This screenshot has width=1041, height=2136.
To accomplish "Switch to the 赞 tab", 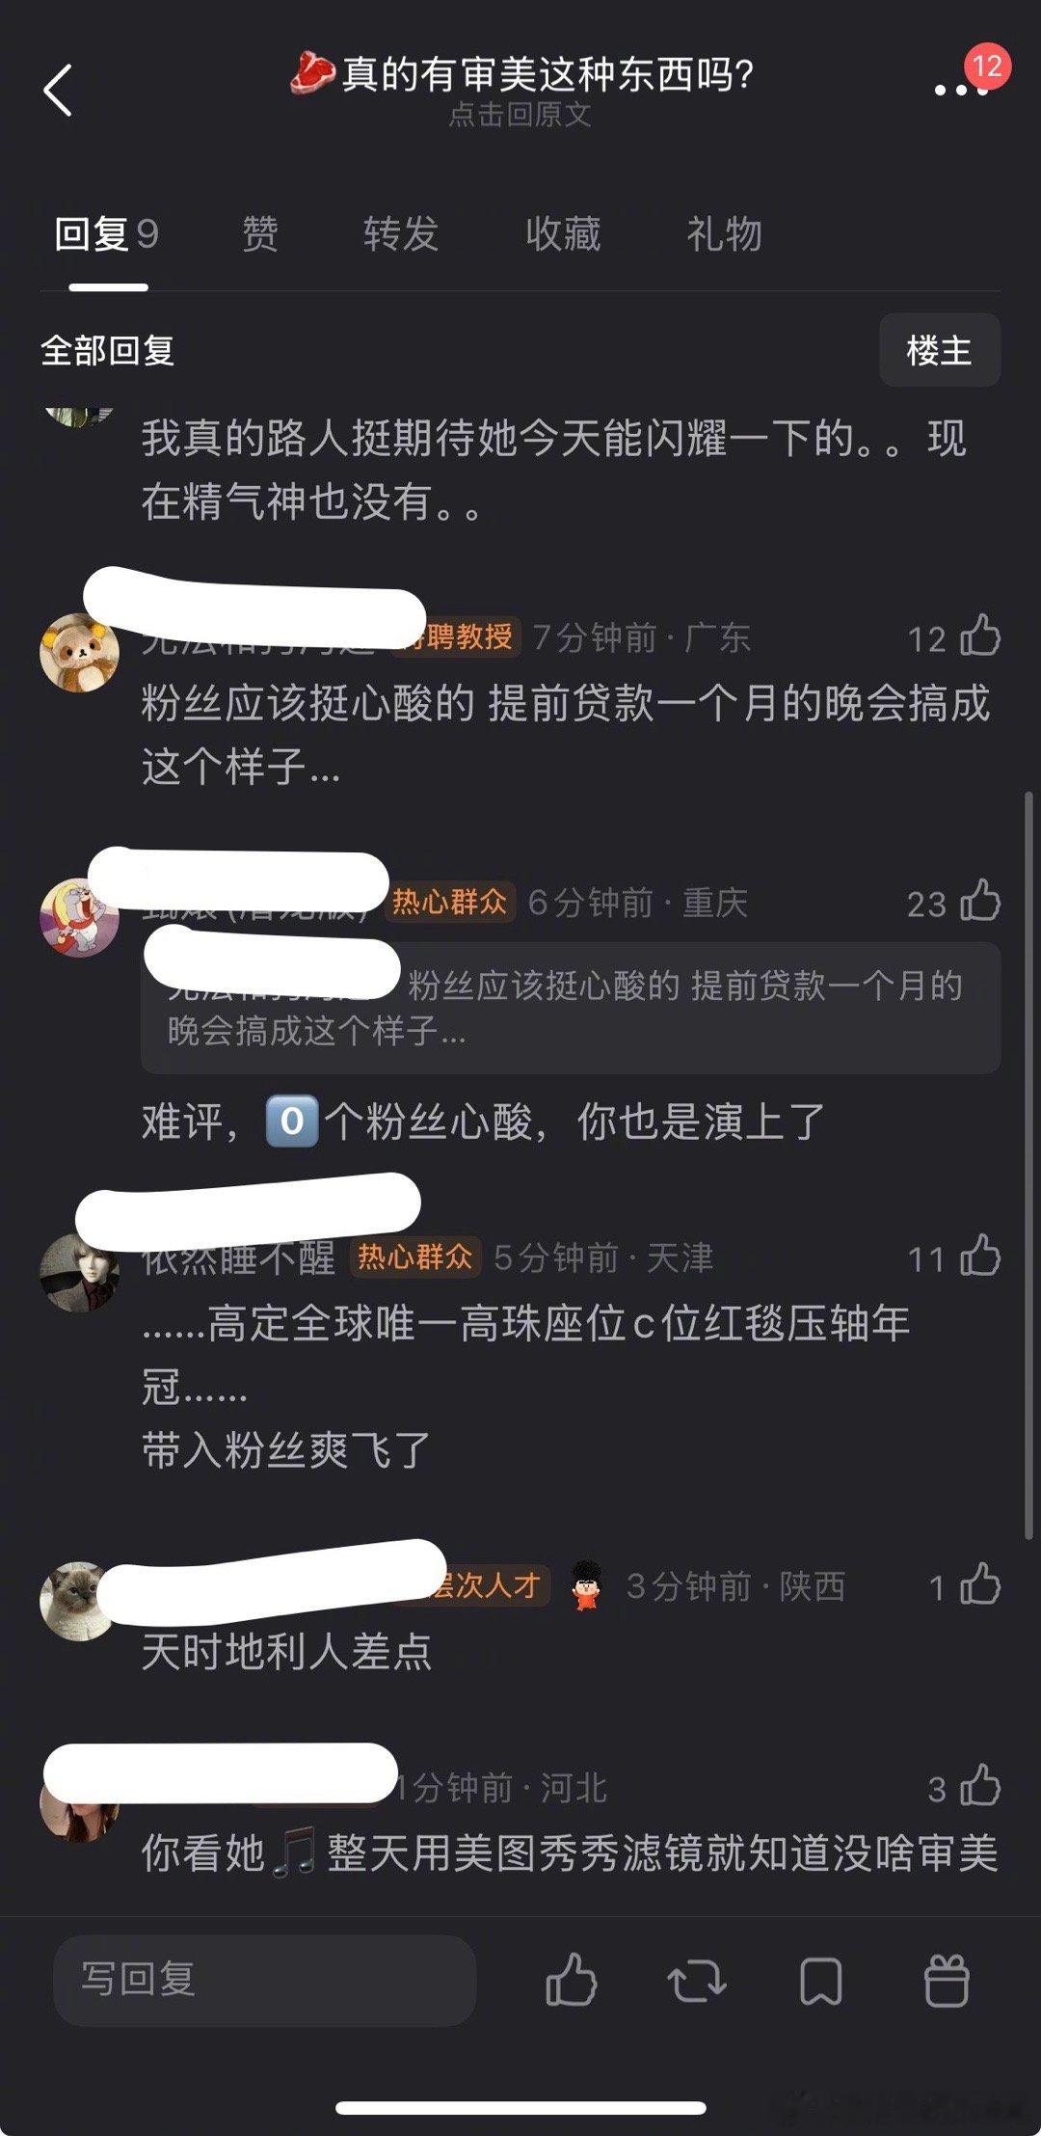I will tap(259, 233).
